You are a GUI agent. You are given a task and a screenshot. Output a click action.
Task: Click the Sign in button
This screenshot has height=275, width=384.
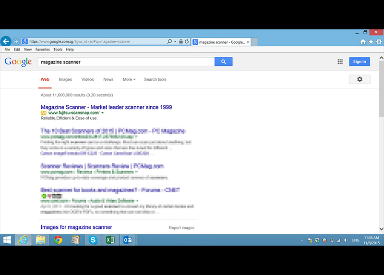pos(360,62)
